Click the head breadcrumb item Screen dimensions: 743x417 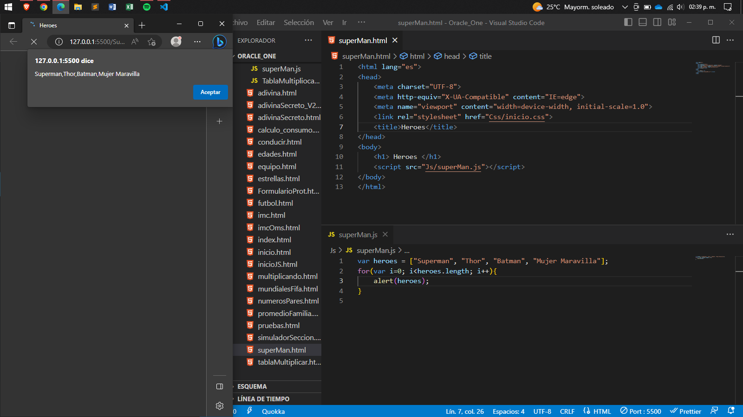click(x=447, y=56)
